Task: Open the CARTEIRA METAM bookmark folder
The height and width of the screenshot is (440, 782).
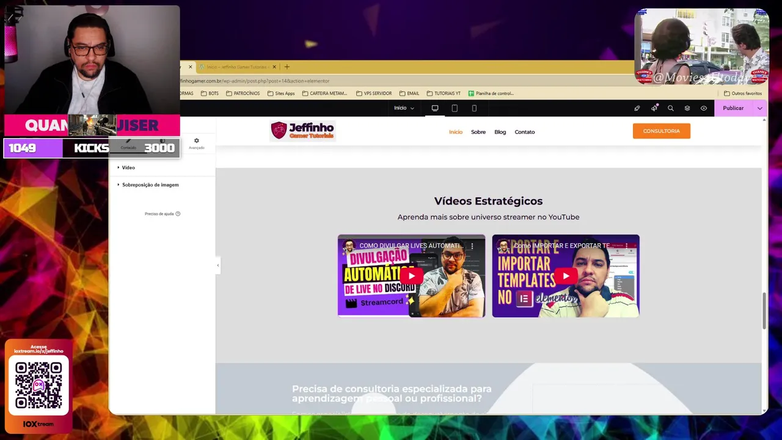Action: (324, 94)
